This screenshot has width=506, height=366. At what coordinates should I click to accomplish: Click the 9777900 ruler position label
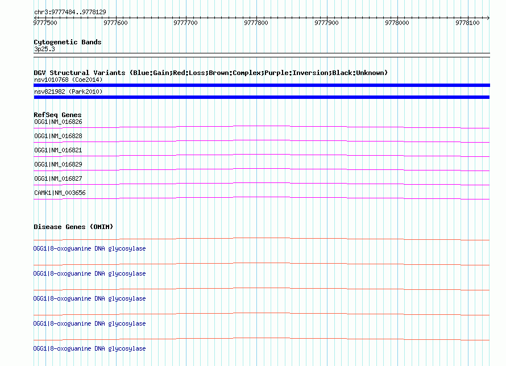click(326, 23)
